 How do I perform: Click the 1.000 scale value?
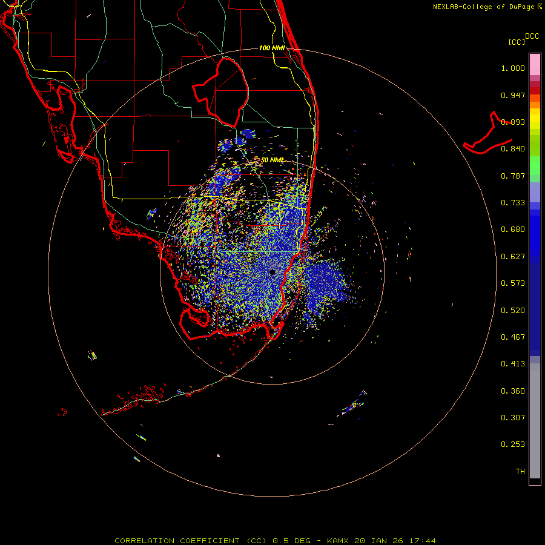(x=513, y=68)
